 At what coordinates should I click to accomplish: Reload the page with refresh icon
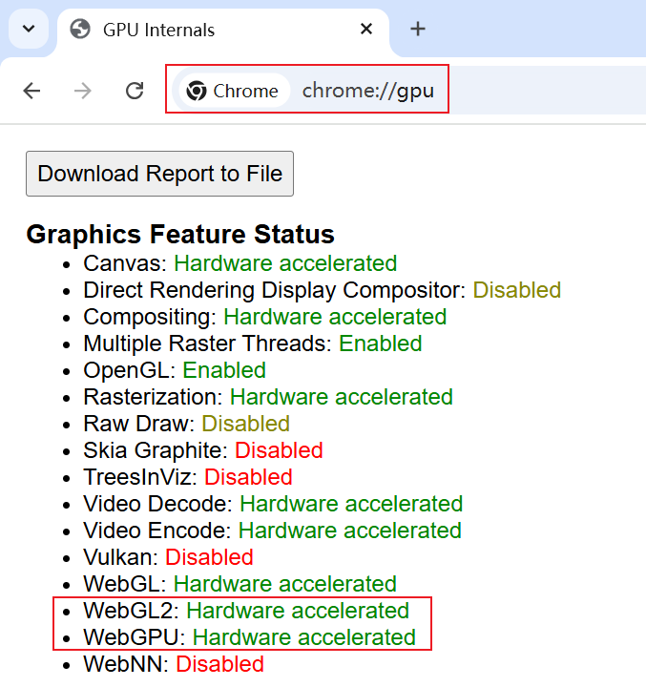135,92
